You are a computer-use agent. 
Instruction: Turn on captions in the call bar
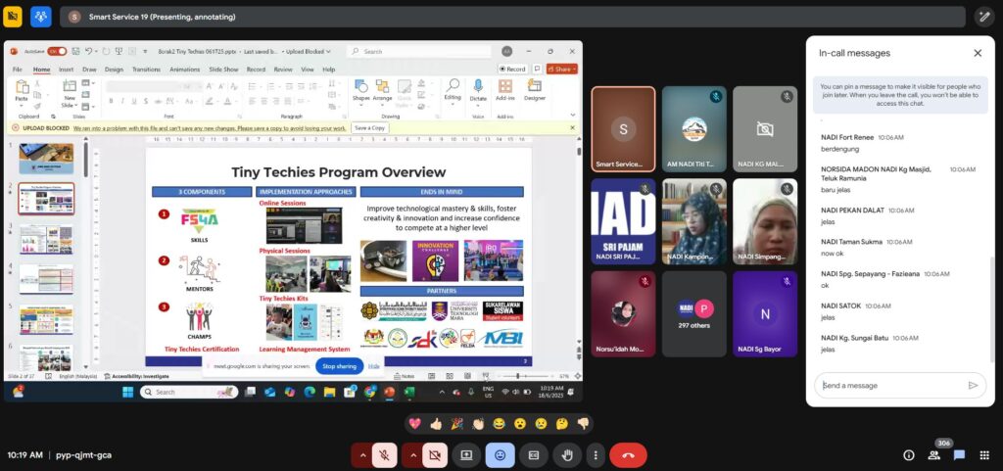tap(533, 454)
